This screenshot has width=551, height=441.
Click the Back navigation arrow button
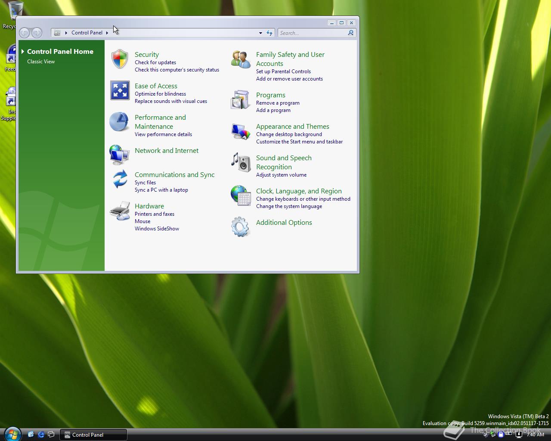click(x=25, y=33)
